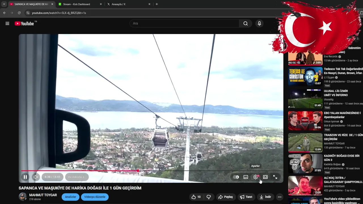The height and width of the screenshot is (204, 363).
Task: Switch to theater mode
Action: tap(265, 177)
